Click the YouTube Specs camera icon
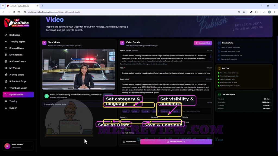 pos(219,95)
